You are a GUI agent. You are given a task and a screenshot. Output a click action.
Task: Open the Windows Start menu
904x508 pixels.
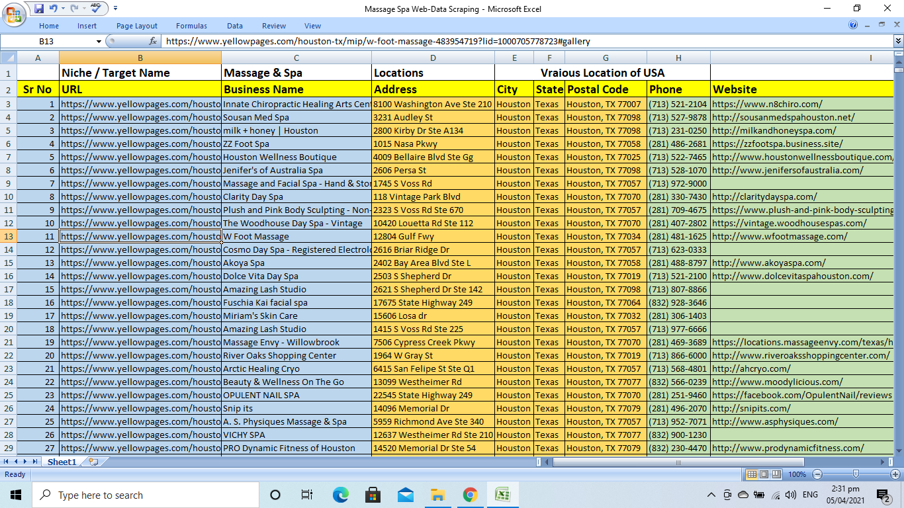tap(16, 495)
